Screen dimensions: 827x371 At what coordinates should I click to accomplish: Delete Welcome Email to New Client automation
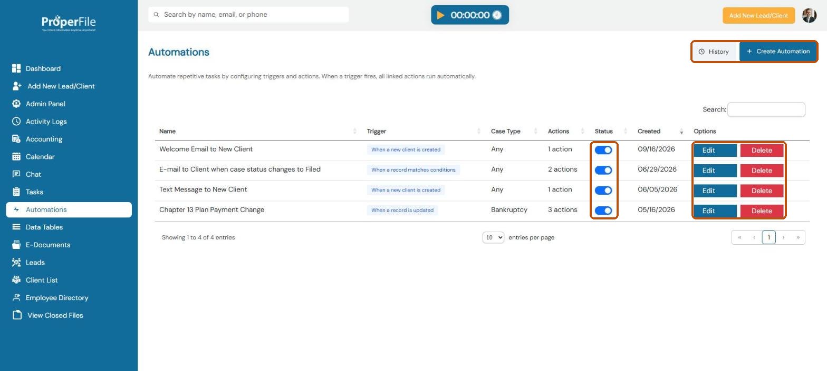coord(762,150)
